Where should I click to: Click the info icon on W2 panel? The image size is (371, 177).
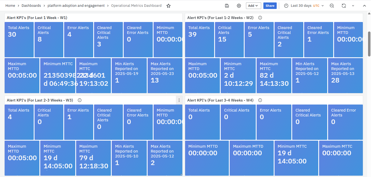click(260, 18)
